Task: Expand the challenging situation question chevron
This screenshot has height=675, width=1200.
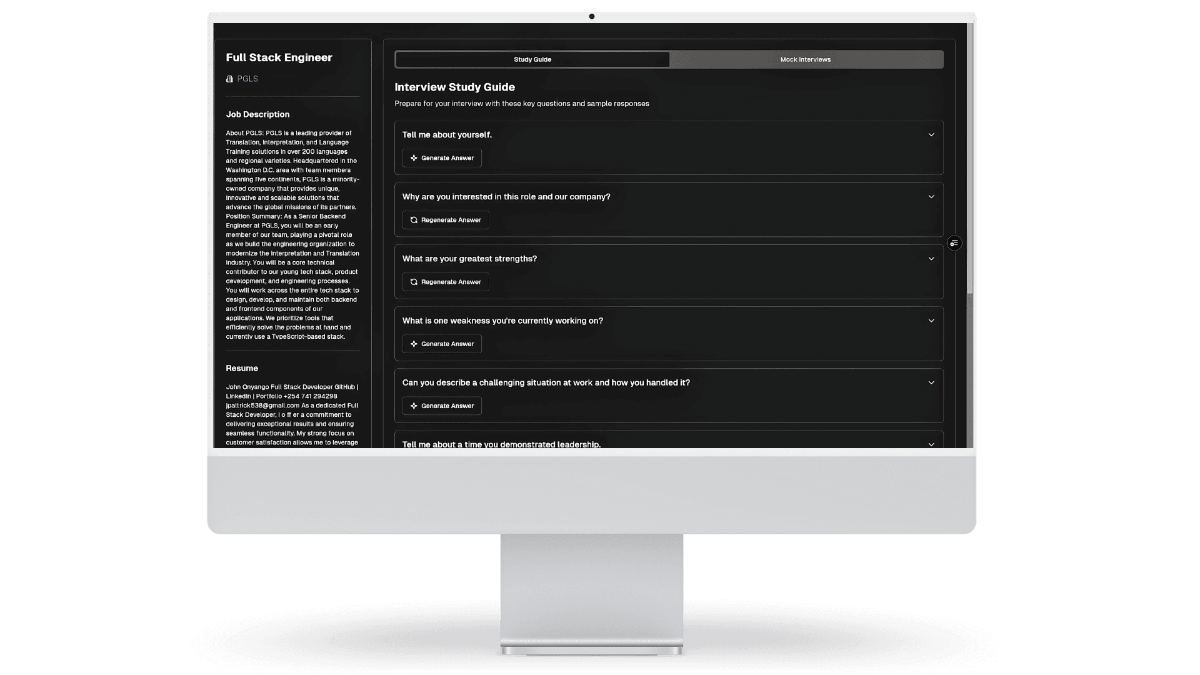Action: point(931,382)
